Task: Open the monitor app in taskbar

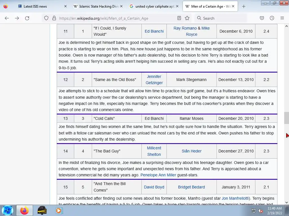Action: pos(42,210)
